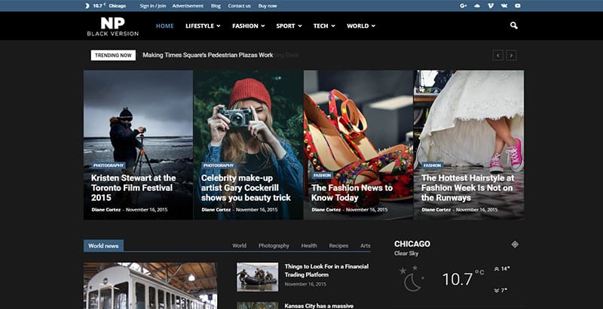Screen dimensions: 603x309
Task: Select the Photography tab in World news
Action: coord(274,245)
